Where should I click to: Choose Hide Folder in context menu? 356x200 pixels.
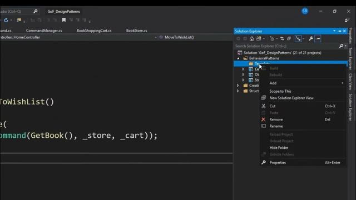pyautogui.click(x=303, y=148)
